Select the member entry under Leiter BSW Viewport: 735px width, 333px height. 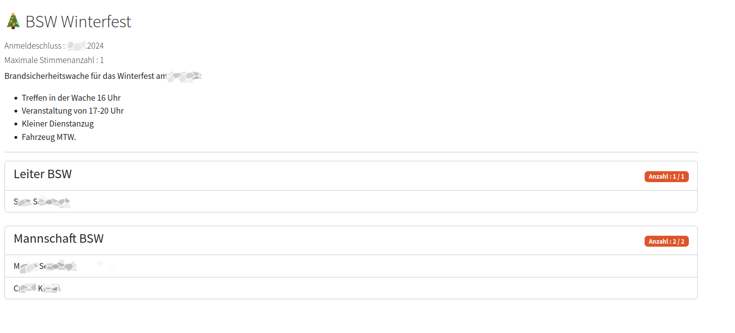coord(42,201)
